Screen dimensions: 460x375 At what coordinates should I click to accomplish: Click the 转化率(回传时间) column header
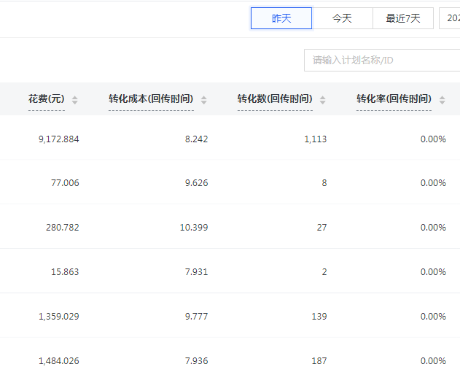[x=394, y=98]
